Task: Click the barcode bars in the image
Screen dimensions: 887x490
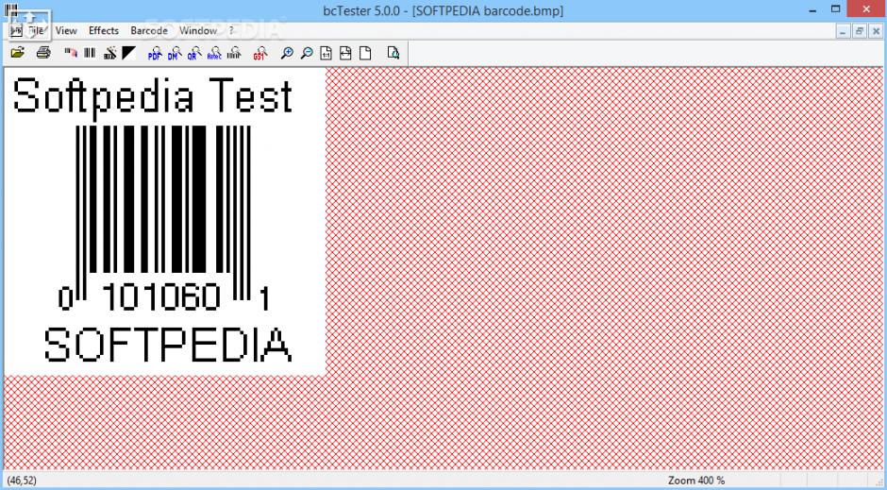Action: pos(163,212)
